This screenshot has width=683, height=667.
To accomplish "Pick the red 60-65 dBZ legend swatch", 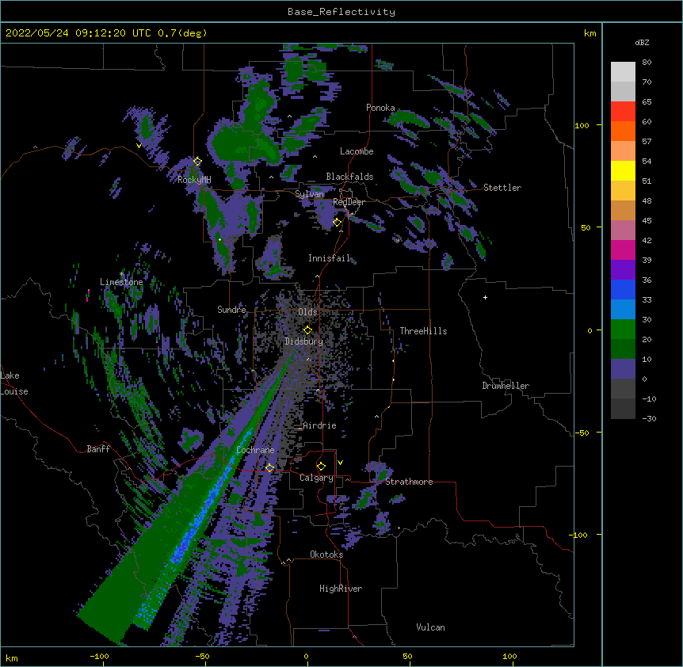I will (623, 112).
